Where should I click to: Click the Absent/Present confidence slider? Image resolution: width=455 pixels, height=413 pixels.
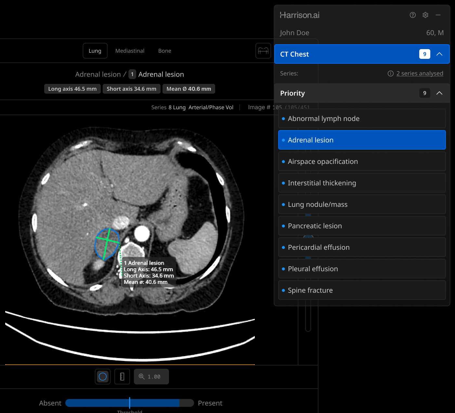click(129, 403)
